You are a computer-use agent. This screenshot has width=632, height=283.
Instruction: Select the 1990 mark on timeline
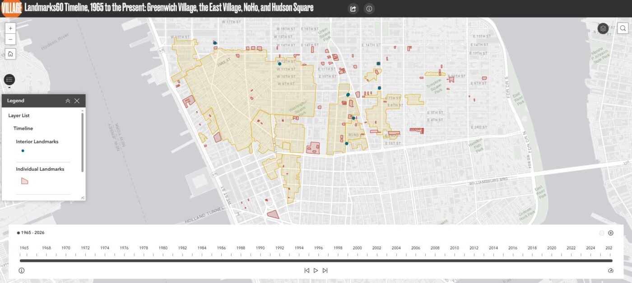(x=260, y=249)
